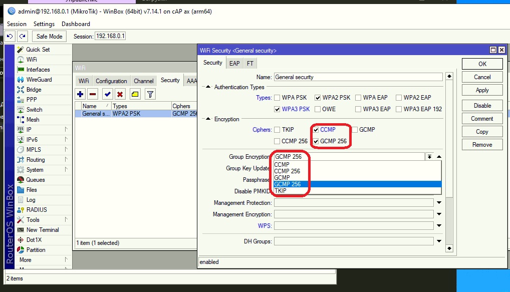510x292 pixels.
Task: Open the Log viewer
Action: [31, 200]
